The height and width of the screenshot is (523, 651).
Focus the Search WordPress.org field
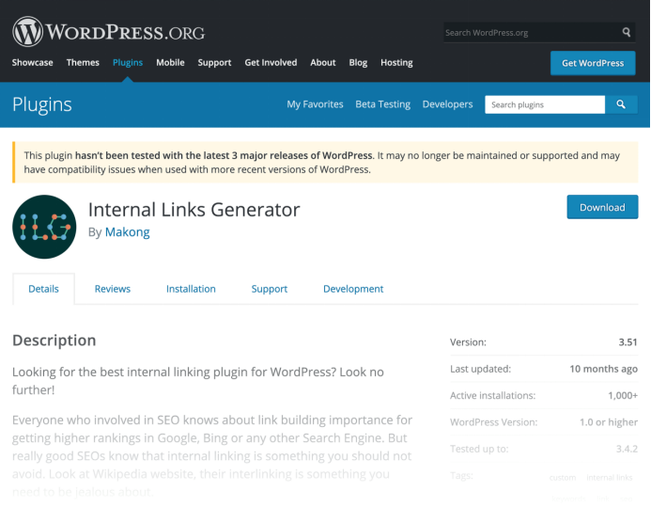pyautogui.click(x=531, y=32)
